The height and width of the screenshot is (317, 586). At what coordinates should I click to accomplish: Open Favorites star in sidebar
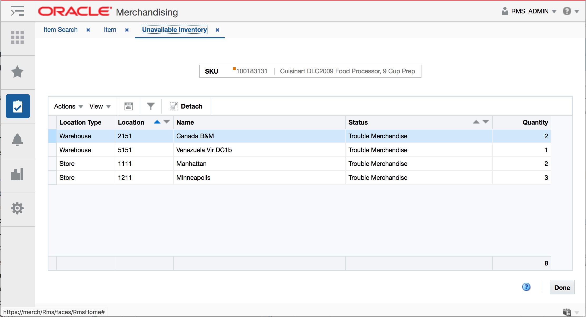point(17,71)
